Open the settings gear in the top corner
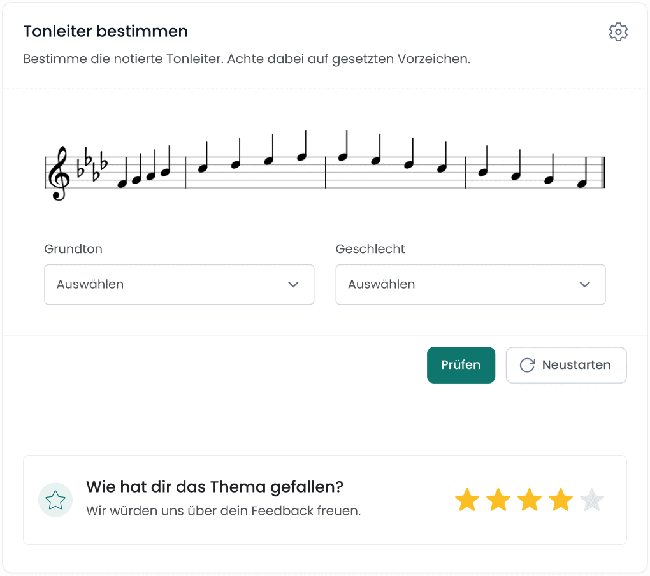Screen dimensions: 650x576 click(618, 32)
